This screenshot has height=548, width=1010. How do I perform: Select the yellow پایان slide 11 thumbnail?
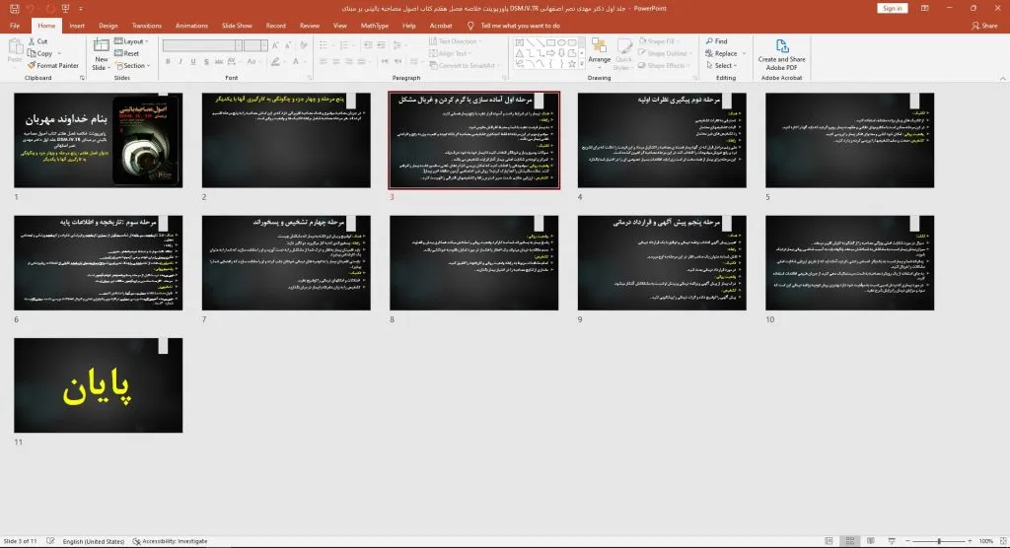click(x=99, y=384)
